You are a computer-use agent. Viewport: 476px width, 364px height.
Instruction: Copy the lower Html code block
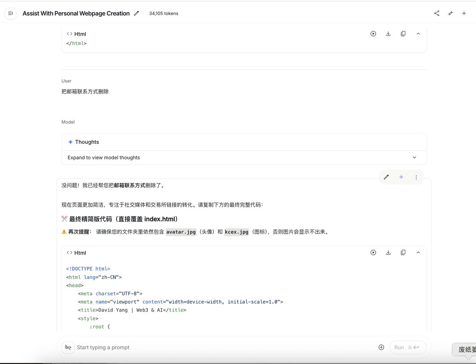(403, 252)
